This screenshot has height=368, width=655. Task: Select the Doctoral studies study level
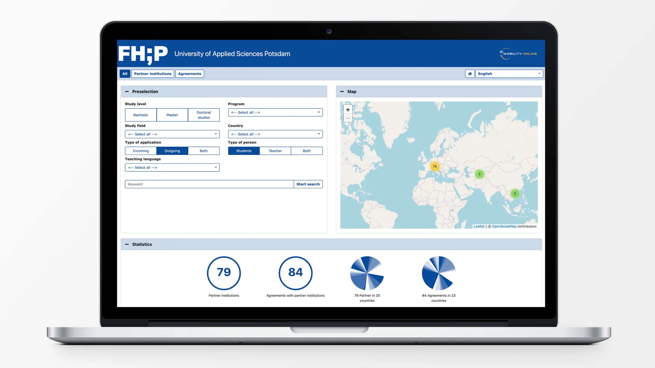coord(203,114)
